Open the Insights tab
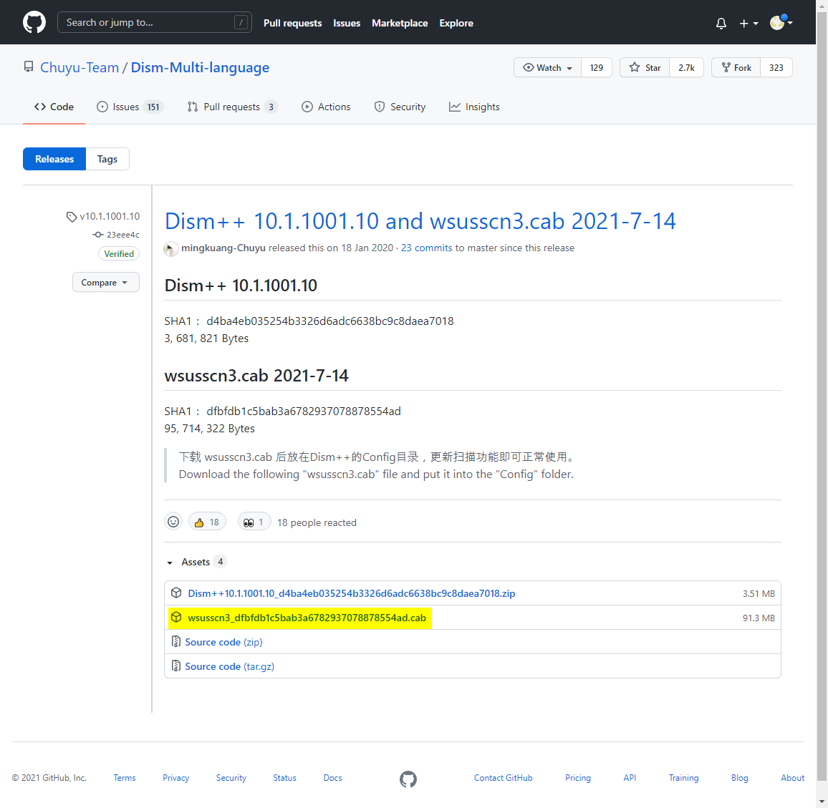This screenshot has width=828, height=808. coord(474,107)
